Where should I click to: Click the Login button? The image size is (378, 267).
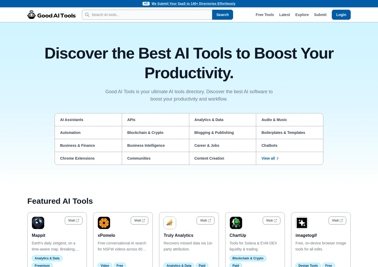341,15
